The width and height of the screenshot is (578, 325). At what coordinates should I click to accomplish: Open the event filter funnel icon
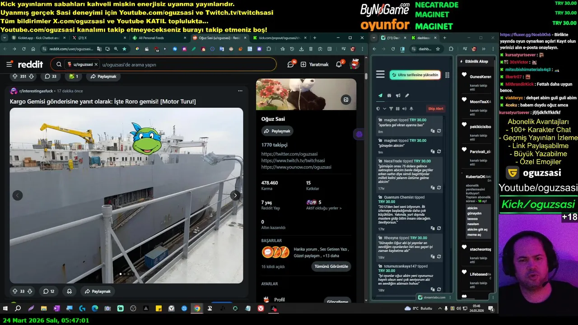(391, 109)
